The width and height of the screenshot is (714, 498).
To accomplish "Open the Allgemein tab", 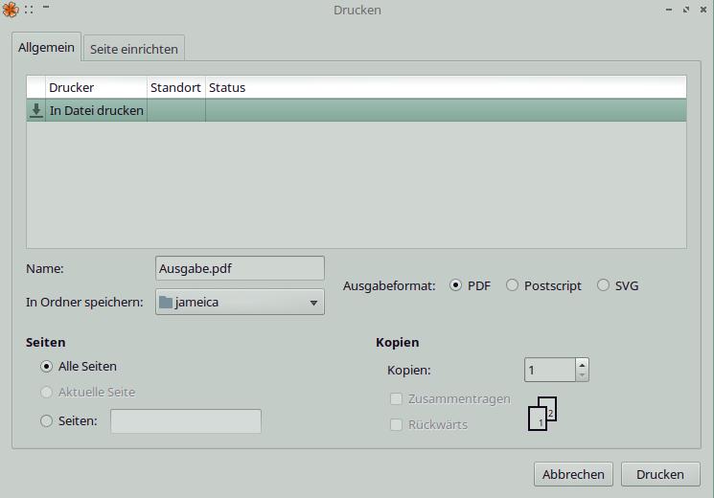I will coord(46,48).
